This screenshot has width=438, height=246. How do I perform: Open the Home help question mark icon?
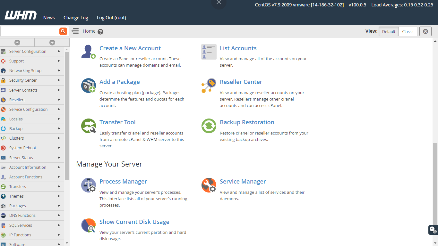(x=100, y=32)
